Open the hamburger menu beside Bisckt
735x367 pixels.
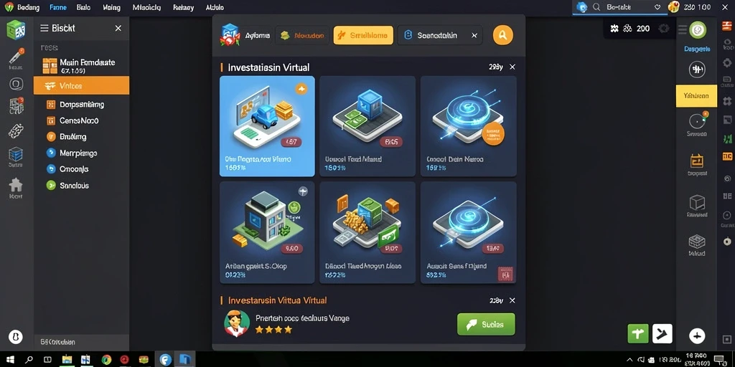(45, 28)
